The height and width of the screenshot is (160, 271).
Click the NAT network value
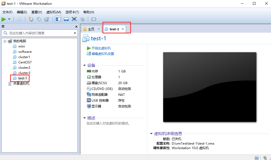pyautogui.click(x=121, y=95)
